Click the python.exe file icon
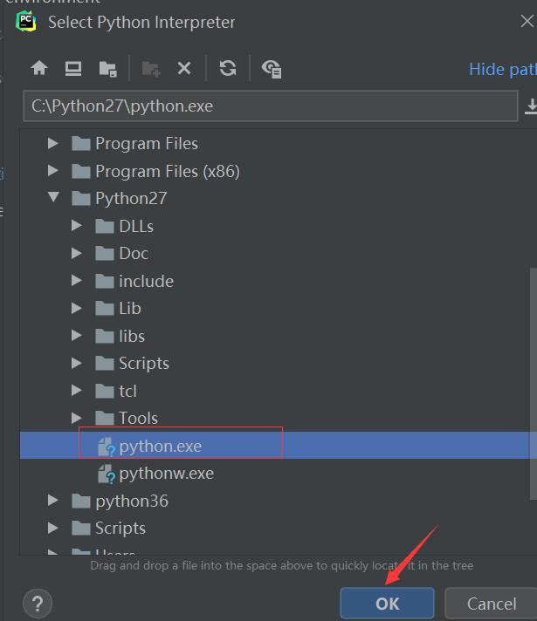This screenshot has width=537, height=621. pos(107,447)
